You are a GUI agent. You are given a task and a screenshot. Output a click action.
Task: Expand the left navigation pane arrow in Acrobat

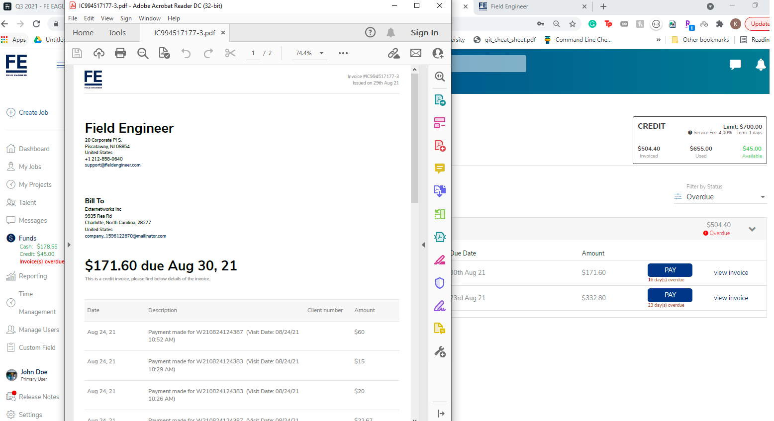pyautogui.click(x=69, y=245)
